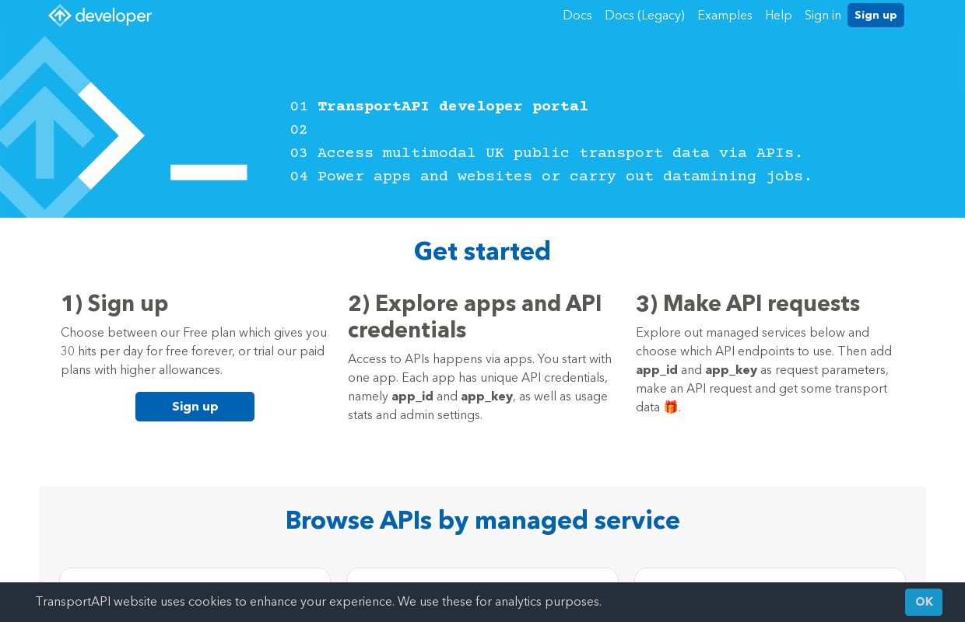Click 'Browse APIs by managed service' heading
Screen dimensions: 965x622
(x=482, y=521)
